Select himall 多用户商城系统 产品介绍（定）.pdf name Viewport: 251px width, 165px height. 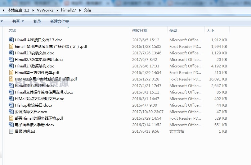pos(51,47)
